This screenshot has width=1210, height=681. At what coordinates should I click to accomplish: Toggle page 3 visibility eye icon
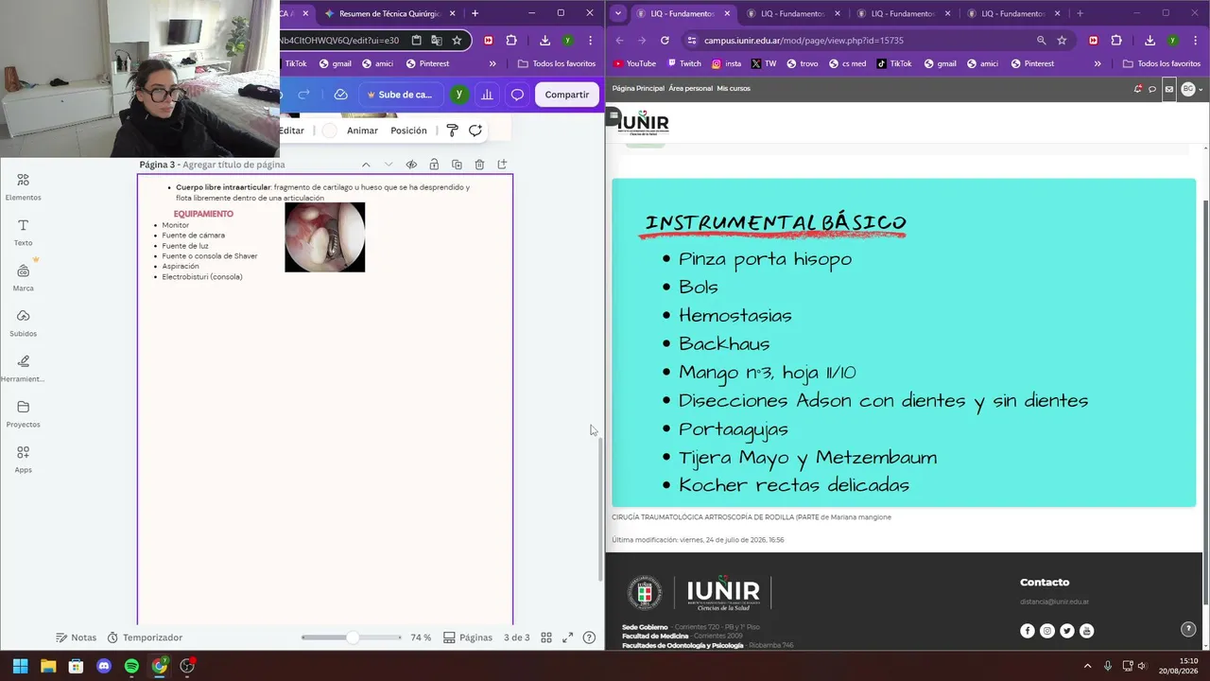point(411,165)
